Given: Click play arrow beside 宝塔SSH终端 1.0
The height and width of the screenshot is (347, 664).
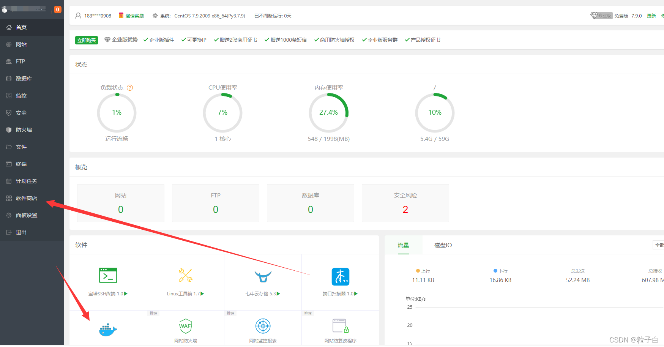Looking at the screenshot, I should (x=126, y=294).
